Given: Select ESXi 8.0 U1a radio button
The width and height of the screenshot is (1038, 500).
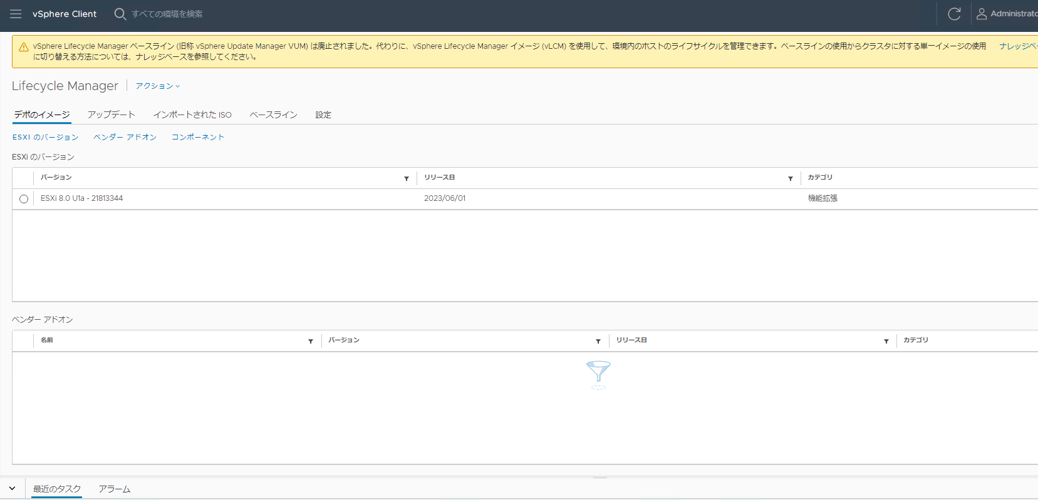Looking at the screenshot, I should pos(24,199).
